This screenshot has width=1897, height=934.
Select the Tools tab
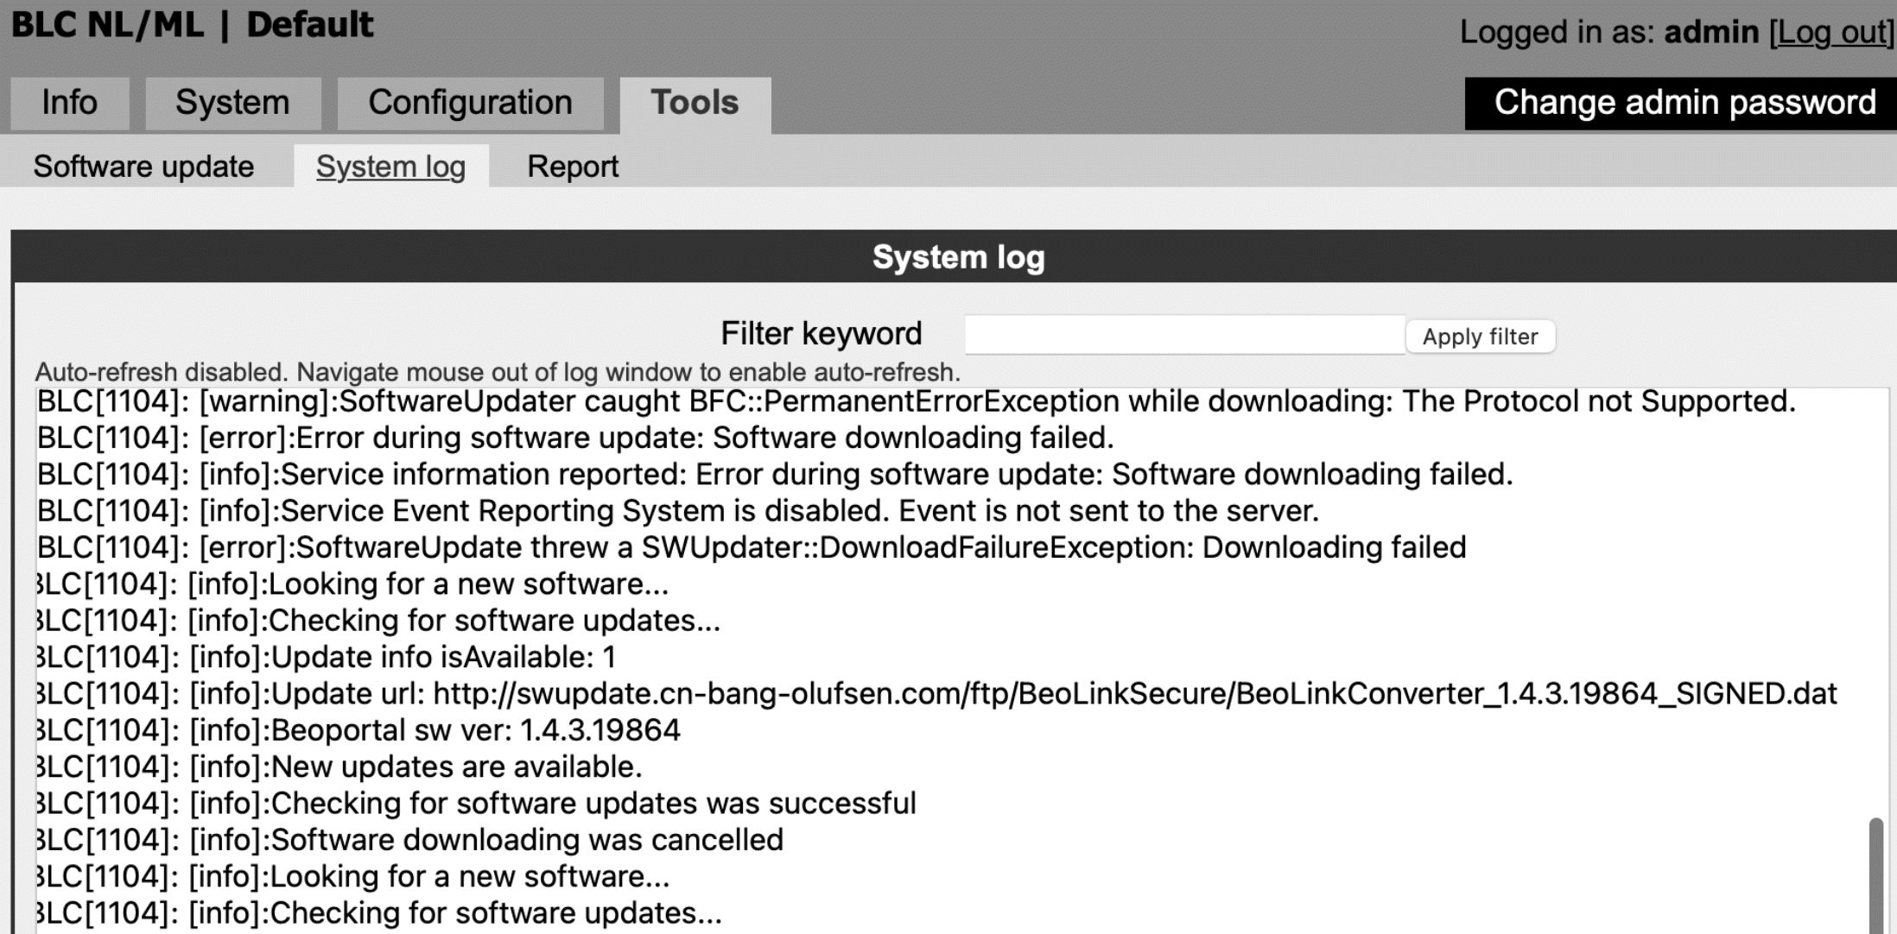pyautogui.click(x=695, y=104)
